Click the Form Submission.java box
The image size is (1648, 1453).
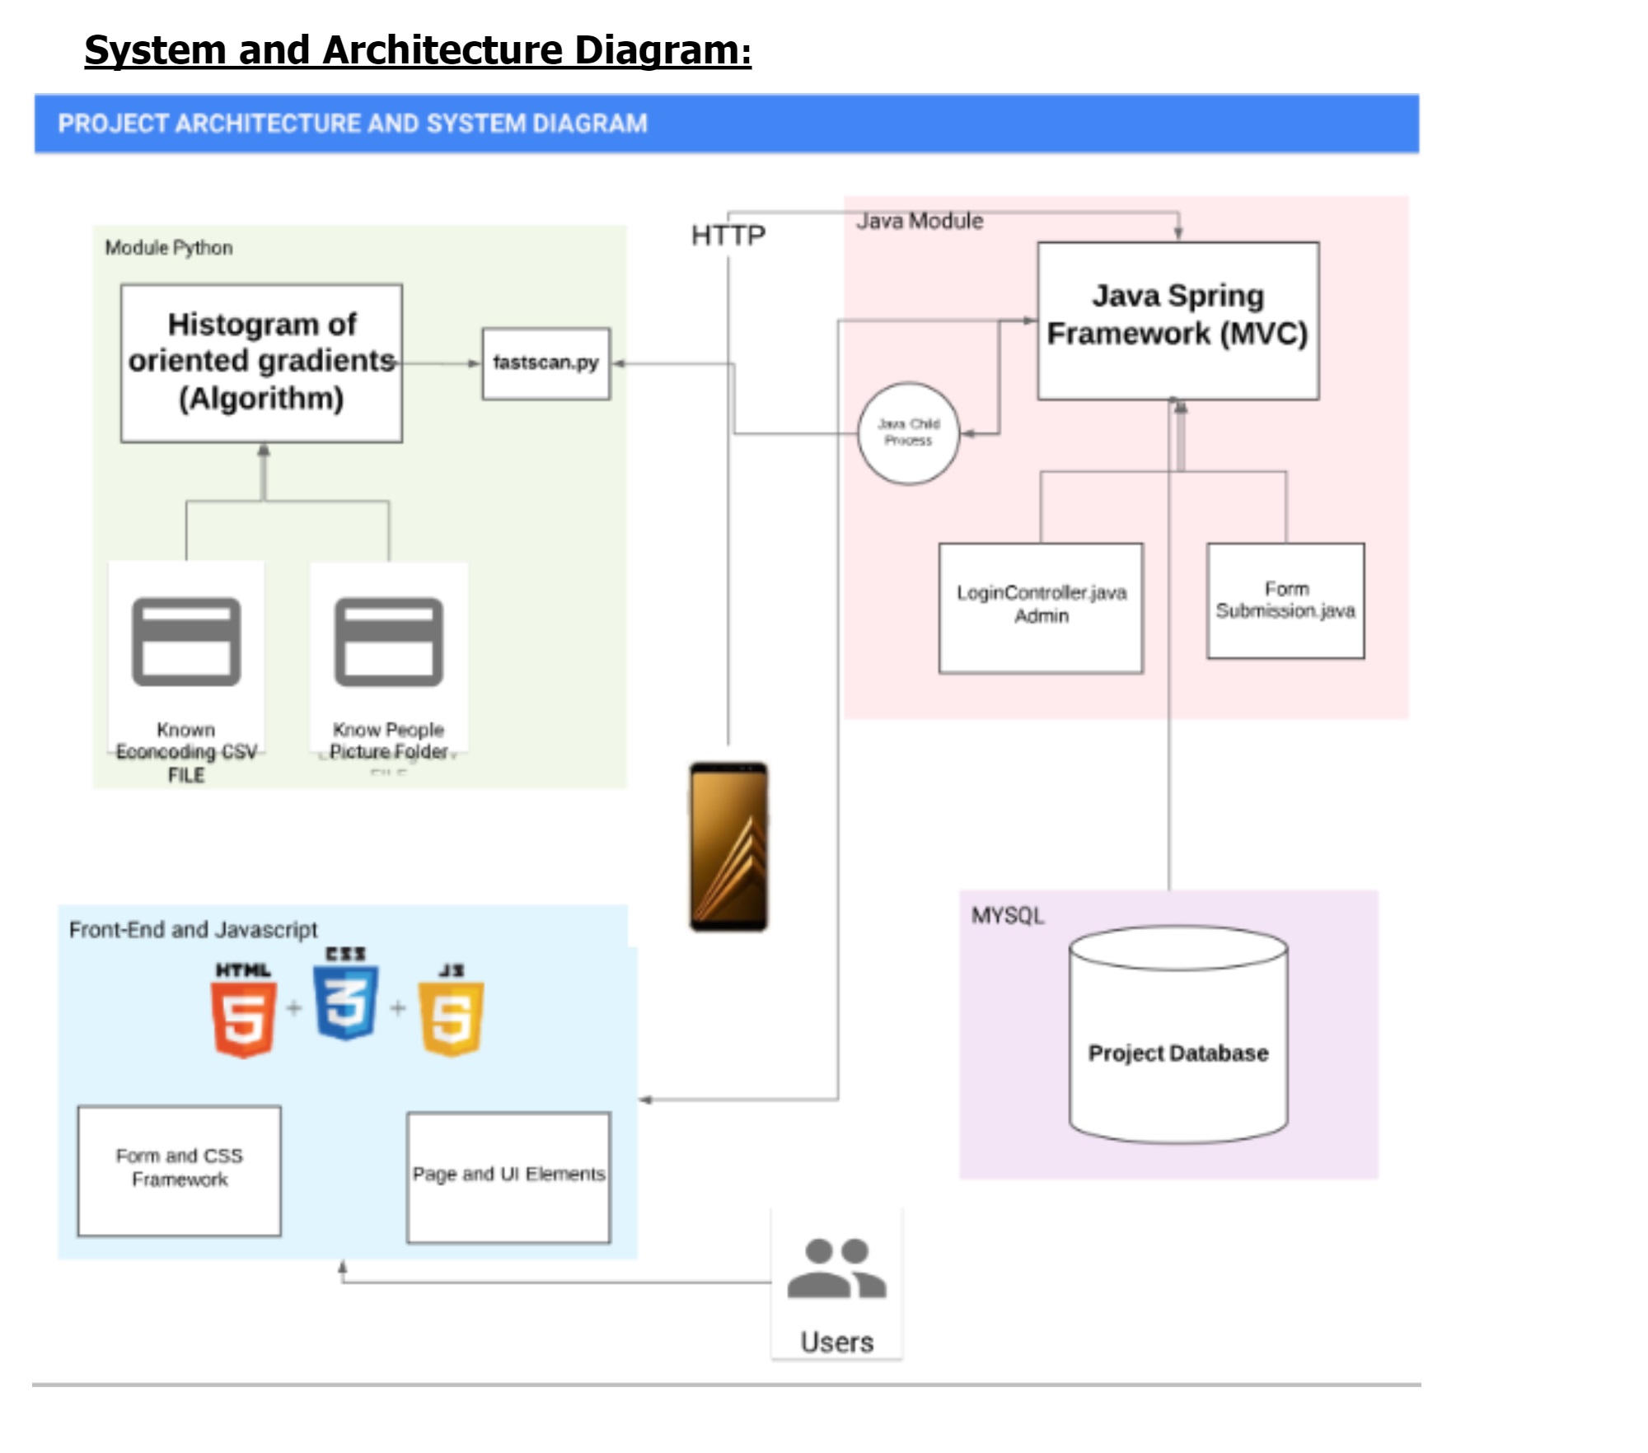click(x=1285, y=600)
